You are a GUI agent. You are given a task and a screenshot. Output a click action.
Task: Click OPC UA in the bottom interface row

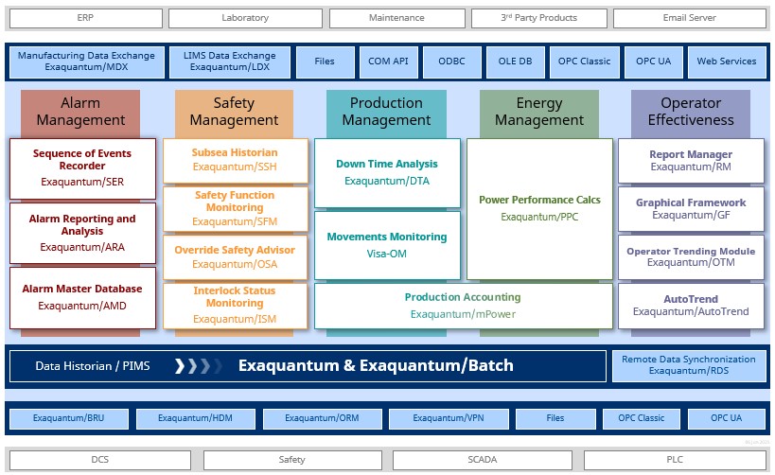point(727,418)
